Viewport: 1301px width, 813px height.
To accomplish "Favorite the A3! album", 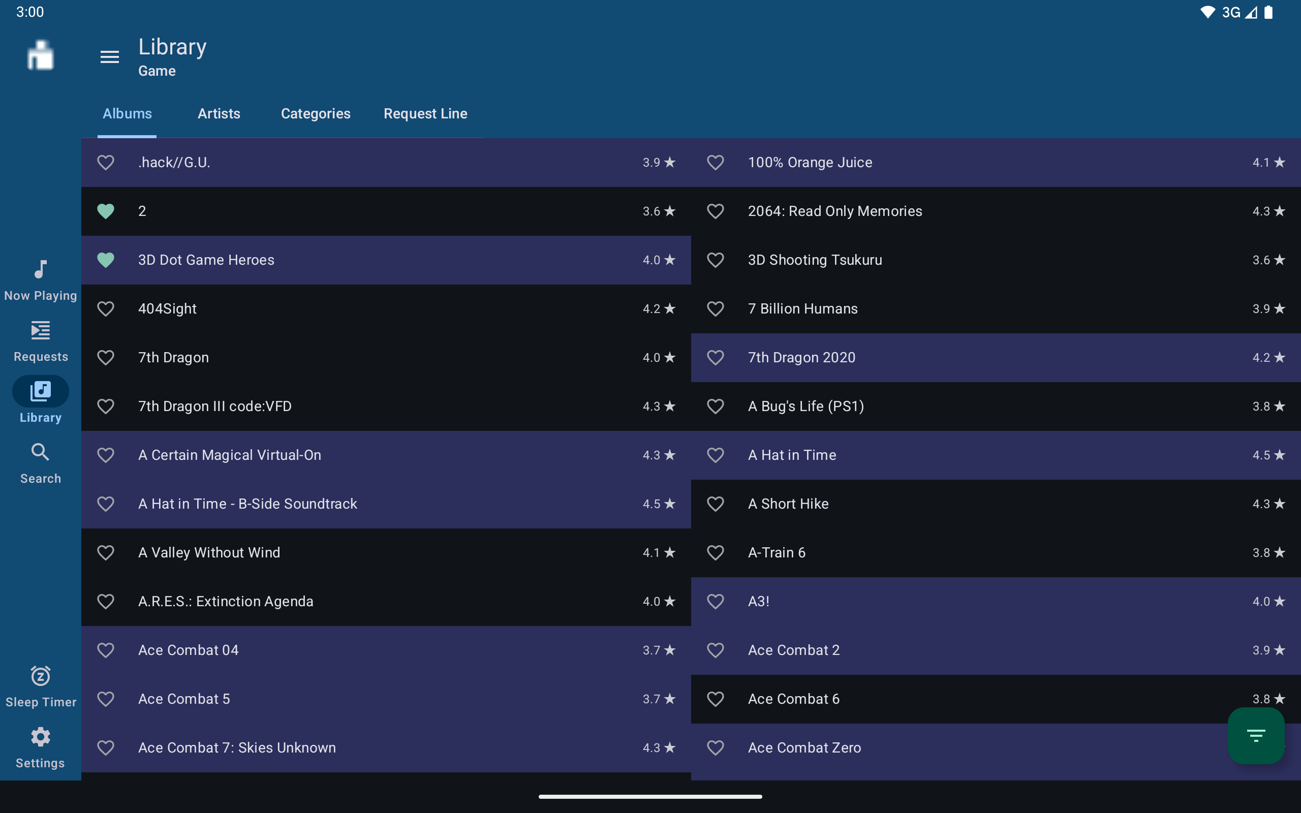I will pos(715,601).
